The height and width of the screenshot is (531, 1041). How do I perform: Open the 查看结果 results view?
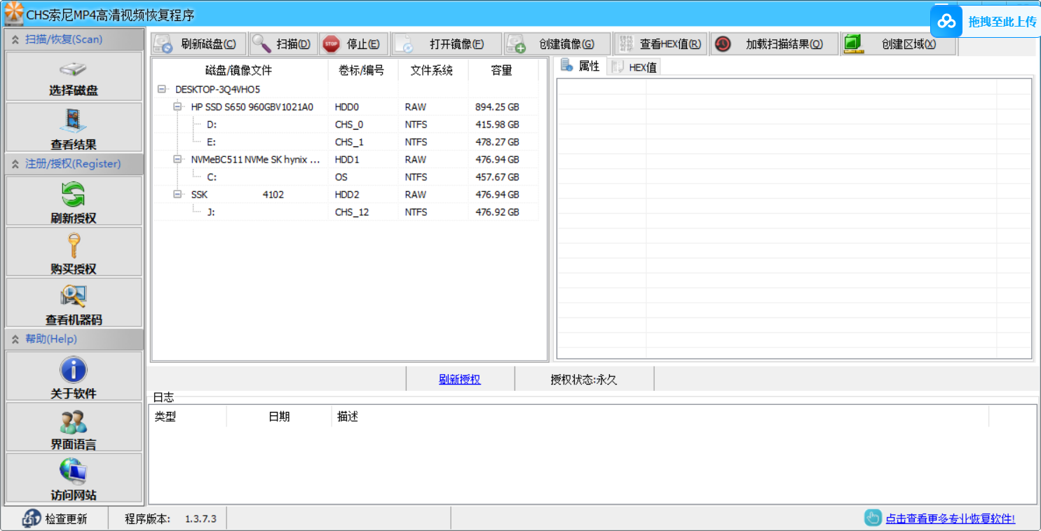pos(74,127)
